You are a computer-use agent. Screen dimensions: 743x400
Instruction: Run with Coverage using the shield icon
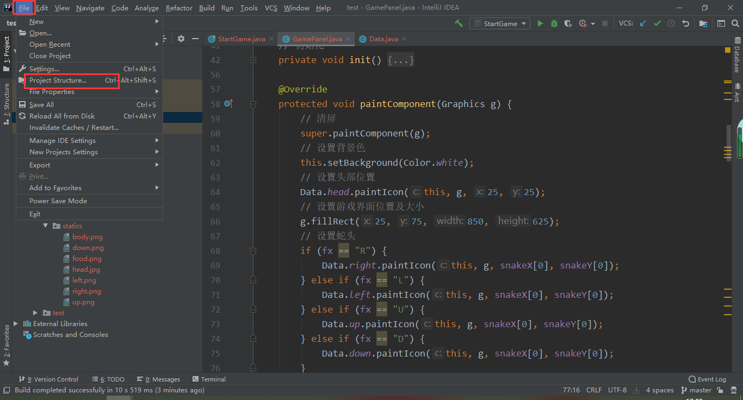(x=568, y=23)
